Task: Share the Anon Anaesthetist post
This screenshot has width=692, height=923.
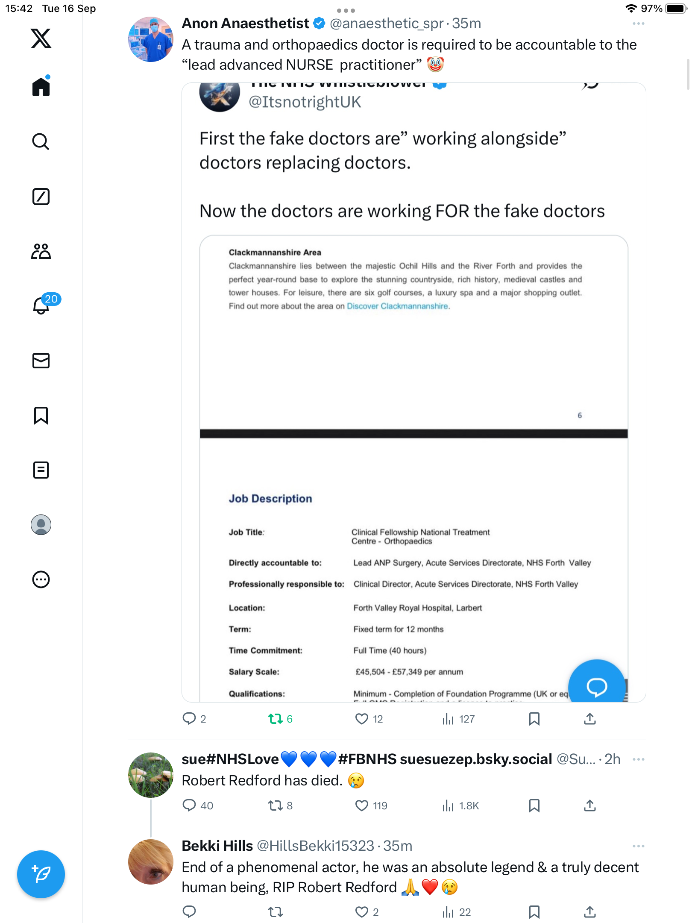Action: click(589, 719)
